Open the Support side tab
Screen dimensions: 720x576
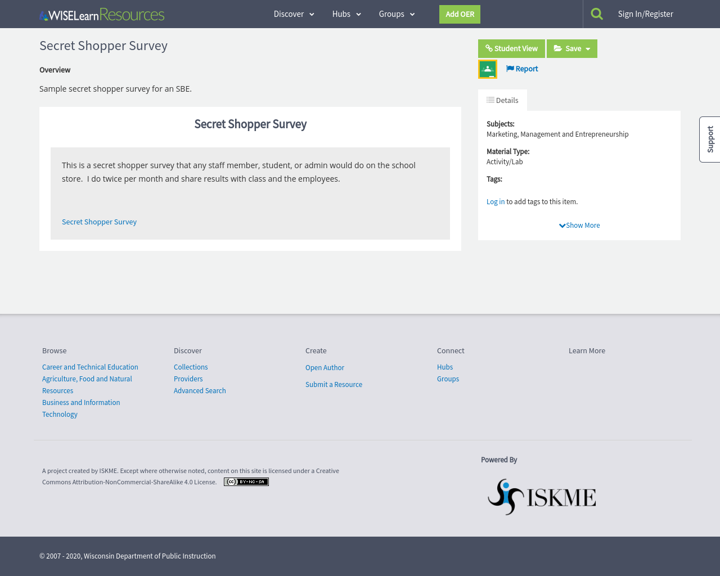tap(709, 139)
